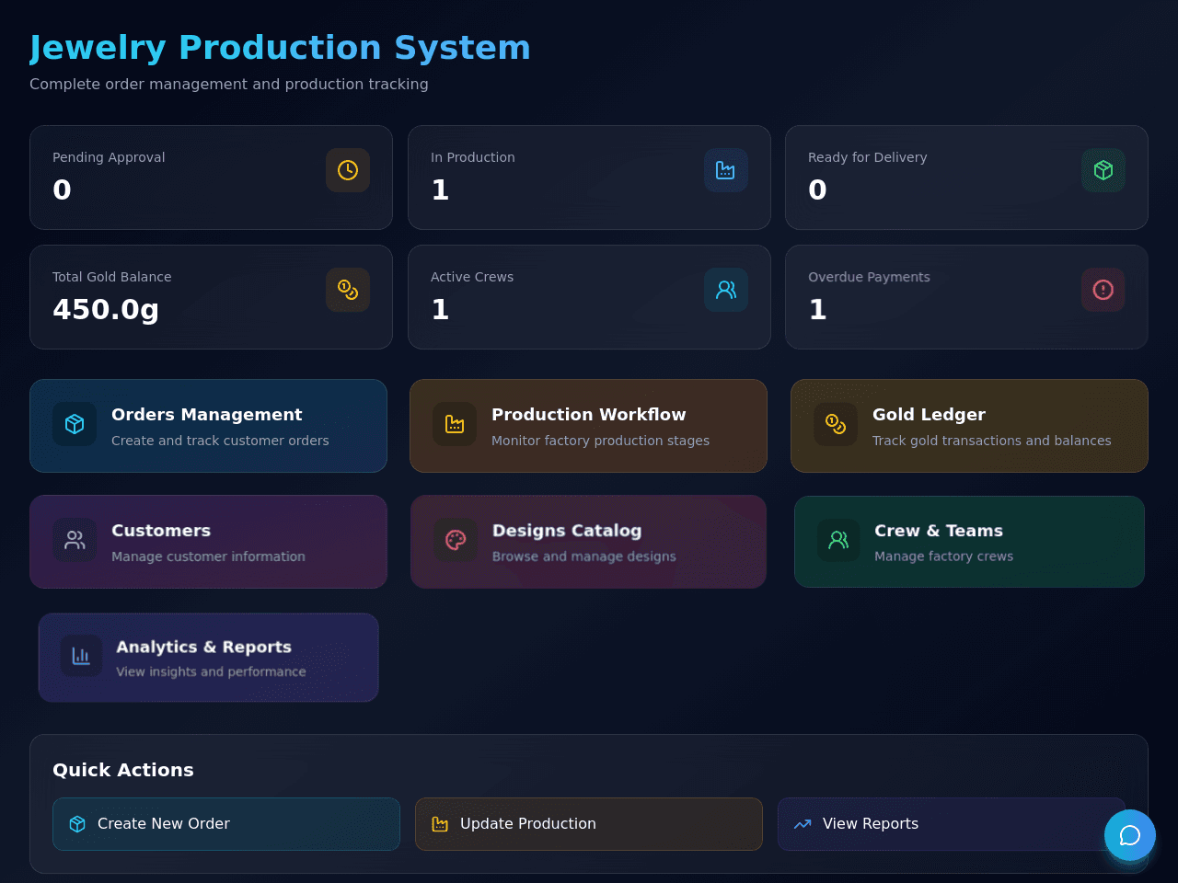Click the bar chart icon in Analytics & Reports tile
This screenshot has width=1178, height=883.
click(81, 656)
